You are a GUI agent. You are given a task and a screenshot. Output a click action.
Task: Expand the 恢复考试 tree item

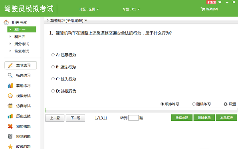pos(10,51)
